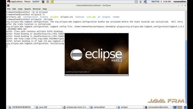The image size is (193, 109).
Task: Open the Terminal menu
Action: tap(36, 9)
